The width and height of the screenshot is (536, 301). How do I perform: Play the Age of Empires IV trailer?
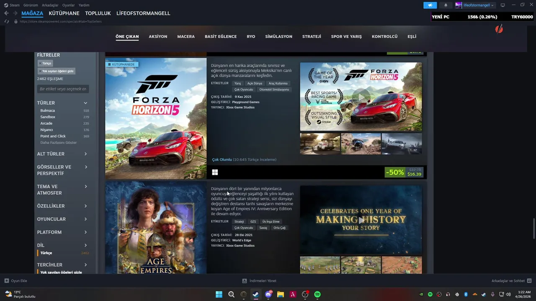[361, 220]
